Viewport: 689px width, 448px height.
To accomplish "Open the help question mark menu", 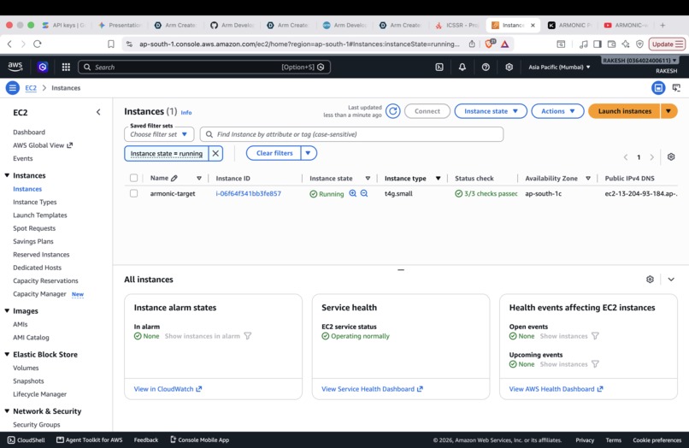I will pyautogui.click(x=486, y=67).
